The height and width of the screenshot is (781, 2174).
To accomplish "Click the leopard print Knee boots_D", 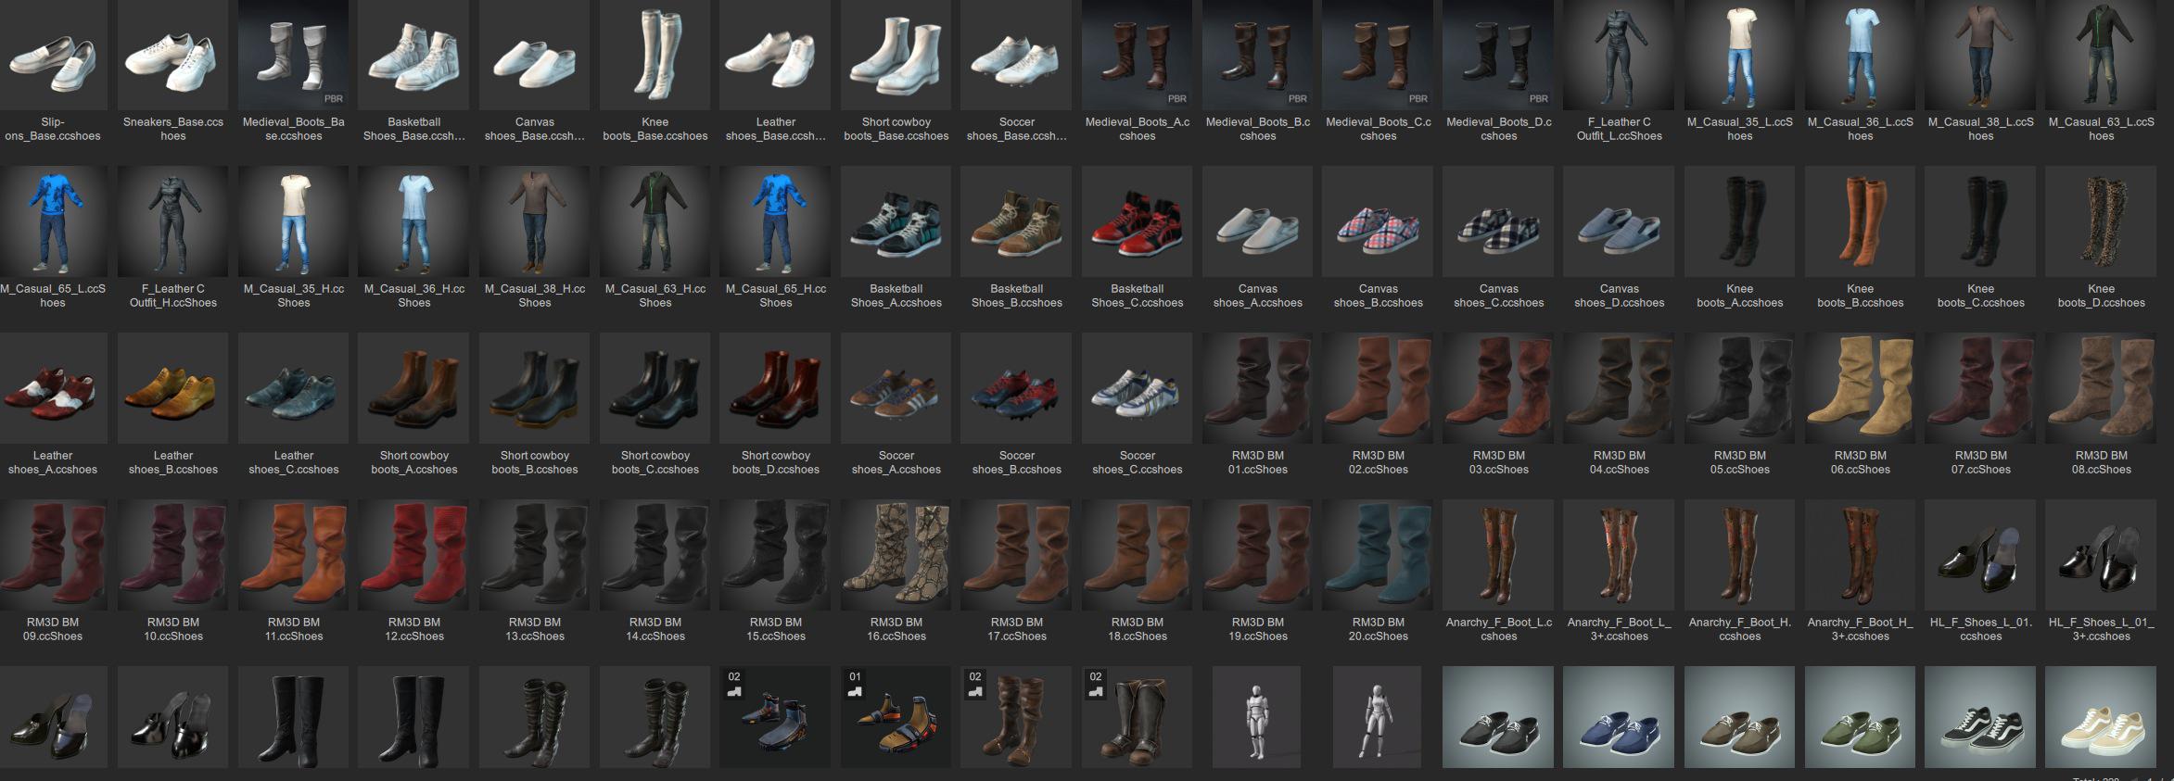I will pyautogui.click(x=2102, y=223).
